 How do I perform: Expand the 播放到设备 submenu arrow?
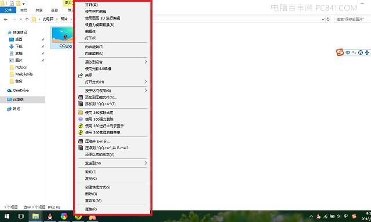pos(146,62)
